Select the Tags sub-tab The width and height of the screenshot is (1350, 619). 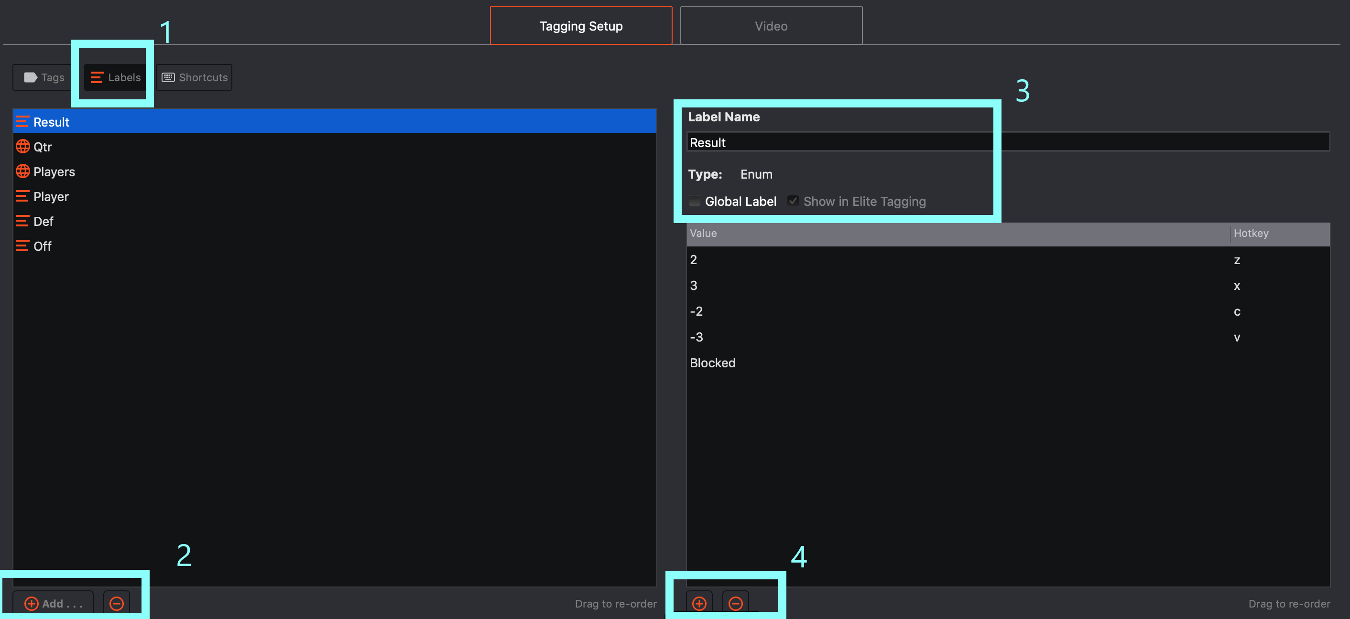click(44, 77)
